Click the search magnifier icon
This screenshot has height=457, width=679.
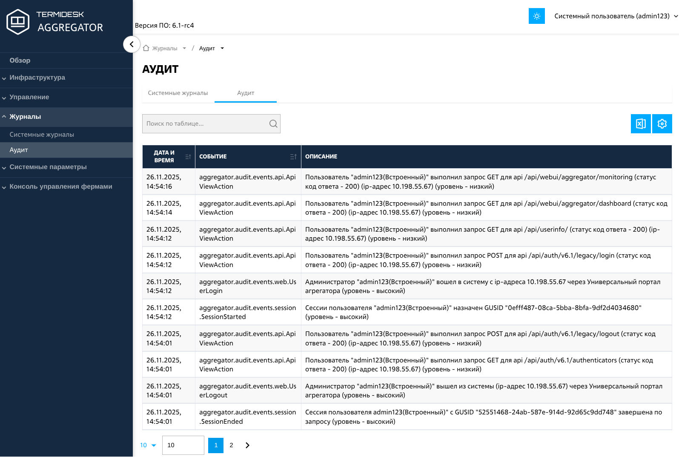pos(273,124)
